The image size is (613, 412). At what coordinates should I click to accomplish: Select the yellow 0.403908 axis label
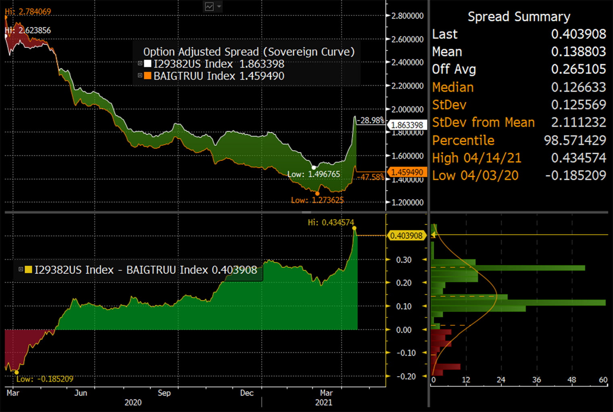(x=407, y=236)
